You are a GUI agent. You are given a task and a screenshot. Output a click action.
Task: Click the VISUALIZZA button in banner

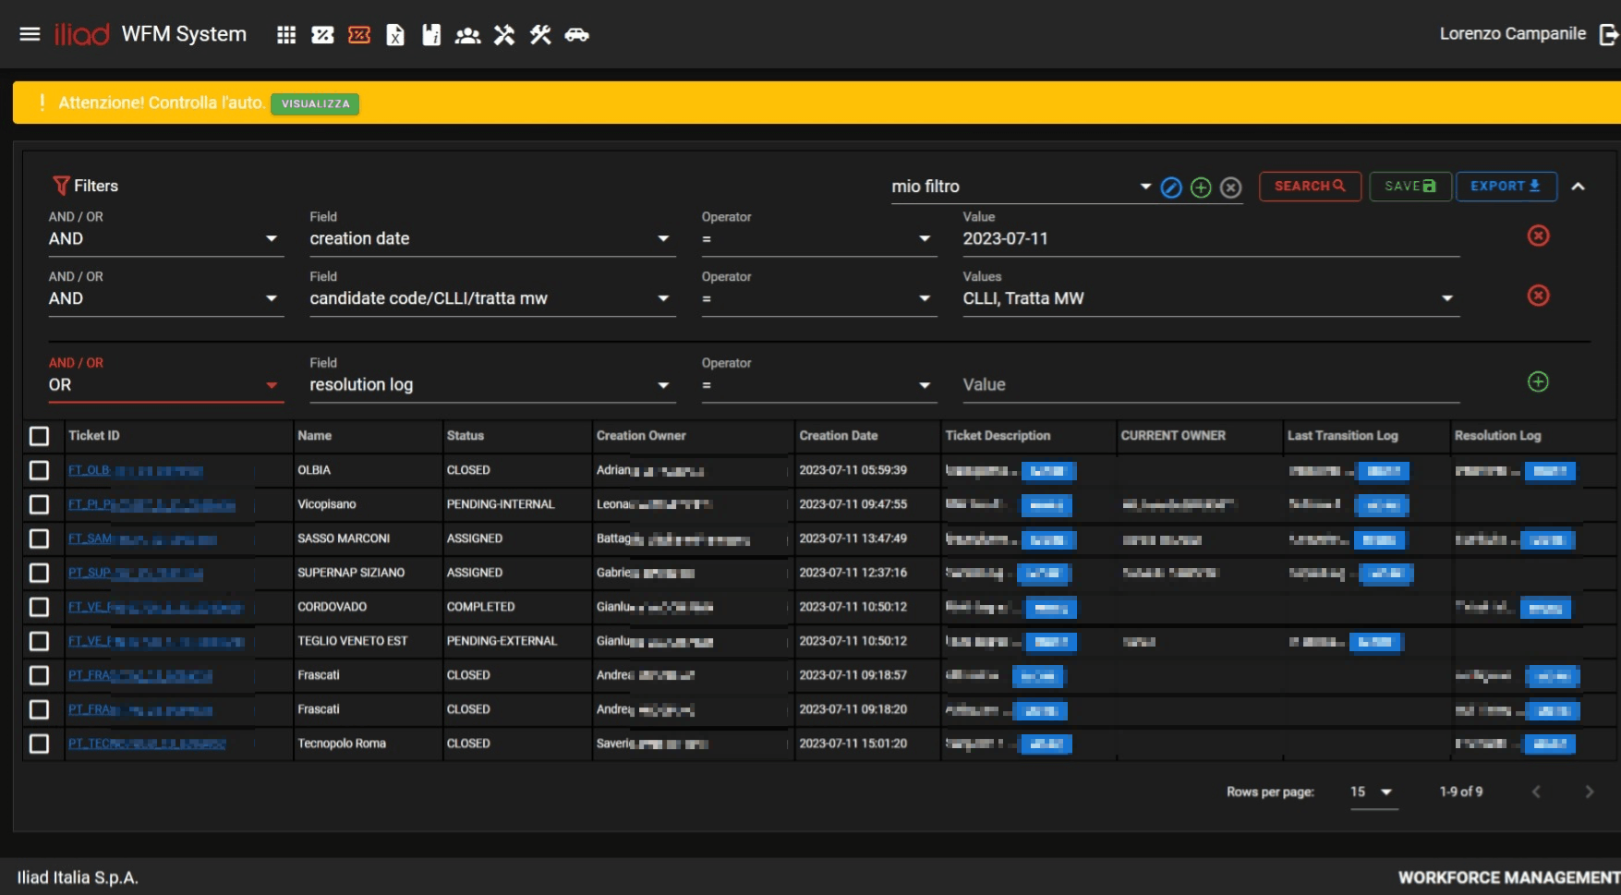tap(315, 103)
